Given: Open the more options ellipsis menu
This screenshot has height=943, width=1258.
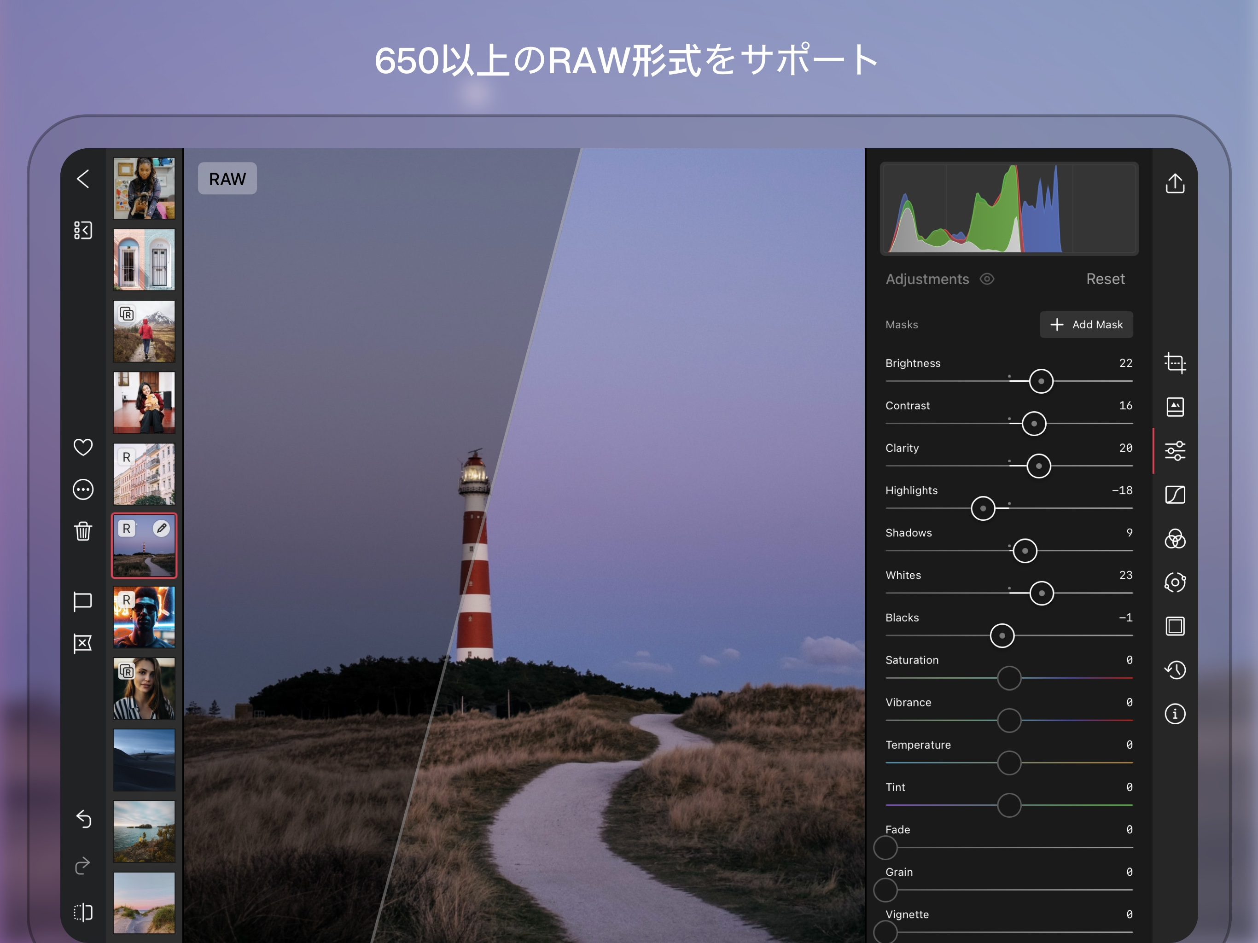Looking at the screenshot, I should (x=83, y=489).
